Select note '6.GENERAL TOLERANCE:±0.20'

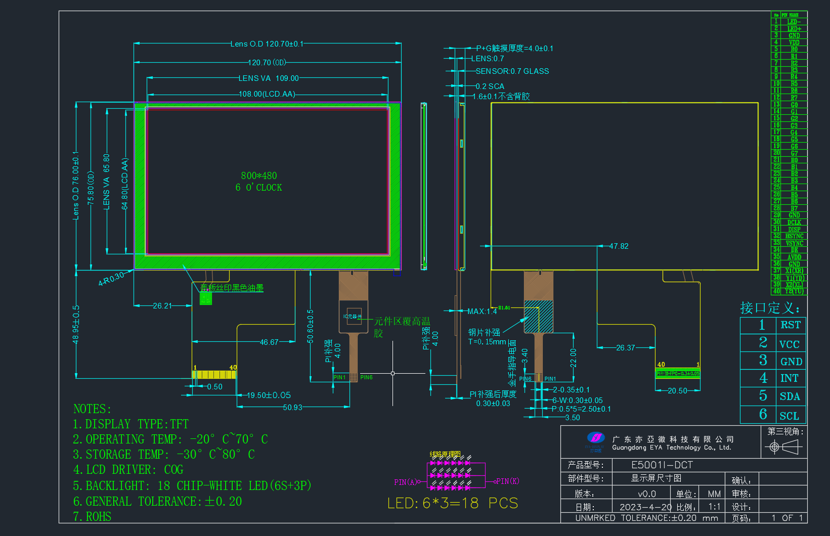click(x=157, y=502)
